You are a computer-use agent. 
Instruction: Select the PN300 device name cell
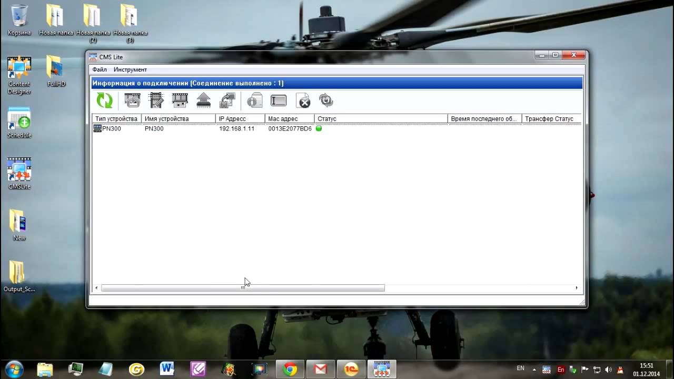[x=154, y=128]
